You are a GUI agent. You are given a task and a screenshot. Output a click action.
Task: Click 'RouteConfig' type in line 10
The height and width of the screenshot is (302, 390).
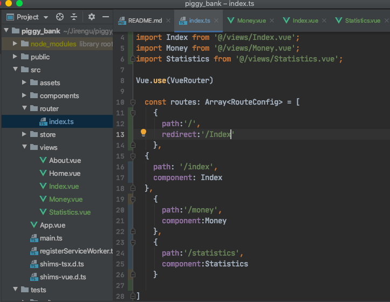tap(255, 102)
